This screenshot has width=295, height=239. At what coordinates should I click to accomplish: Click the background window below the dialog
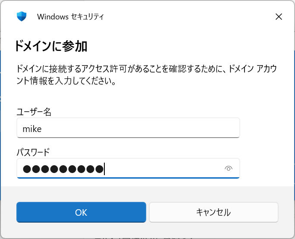[x=147, y=237]
